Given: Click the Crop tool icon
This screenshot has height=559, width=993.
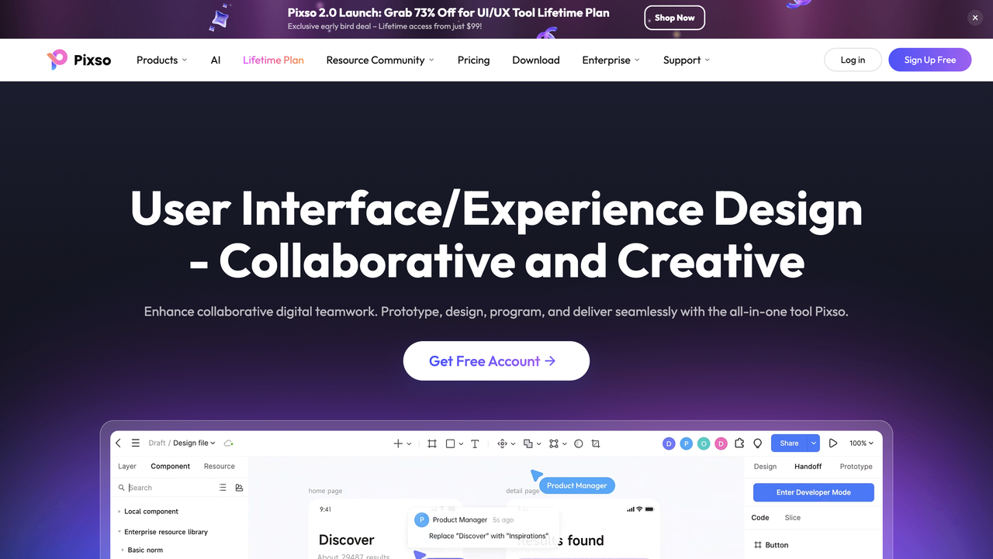Looking at the screenshot, I should click(596, 443).
